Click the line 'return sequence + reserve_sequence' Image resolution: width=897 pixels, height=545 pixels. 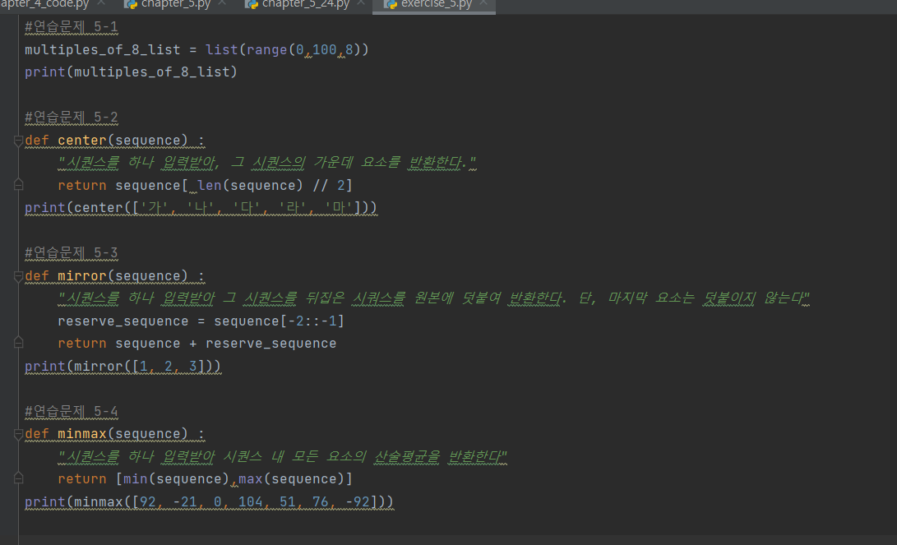click(197, 343)
